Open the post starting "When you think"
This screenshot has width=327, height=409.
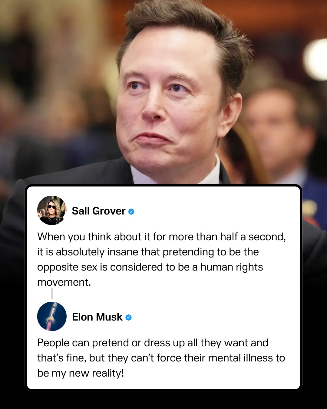pyautogui.click(x=161, y=259)
